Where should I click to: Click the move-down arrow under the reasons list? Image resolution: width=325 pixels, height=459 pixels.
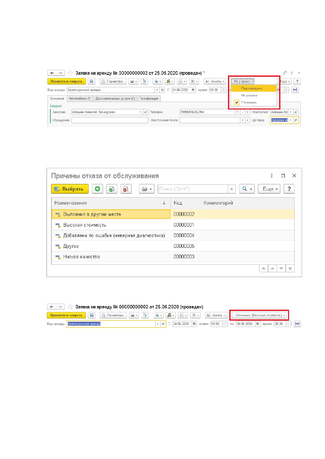pos(281,268)
